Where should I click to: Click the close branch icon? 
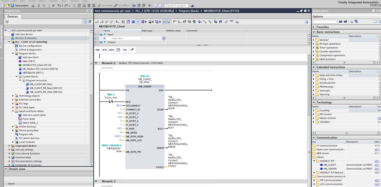click(x=132, y=50)
